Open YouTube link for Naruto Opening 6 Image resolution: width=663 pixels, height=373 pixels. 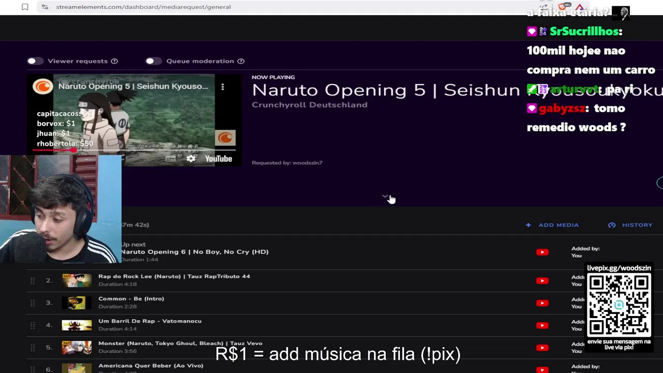coord(542,252)
